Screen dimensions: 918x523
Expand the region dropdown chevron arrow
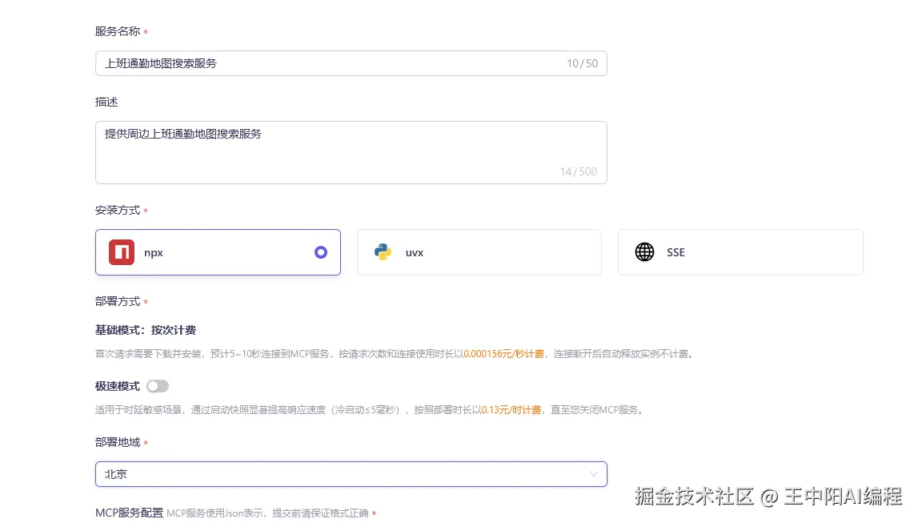click(594, 474)
